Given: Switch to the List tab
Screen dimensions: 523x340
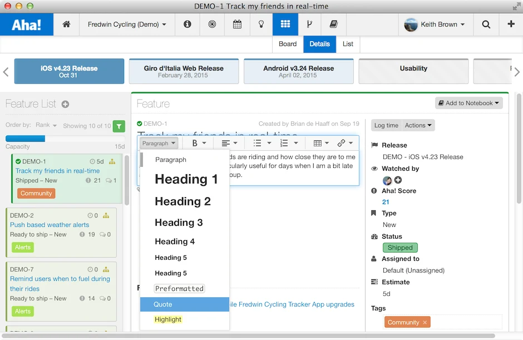Looking at the screenshot, I should (x=348, y=44).
